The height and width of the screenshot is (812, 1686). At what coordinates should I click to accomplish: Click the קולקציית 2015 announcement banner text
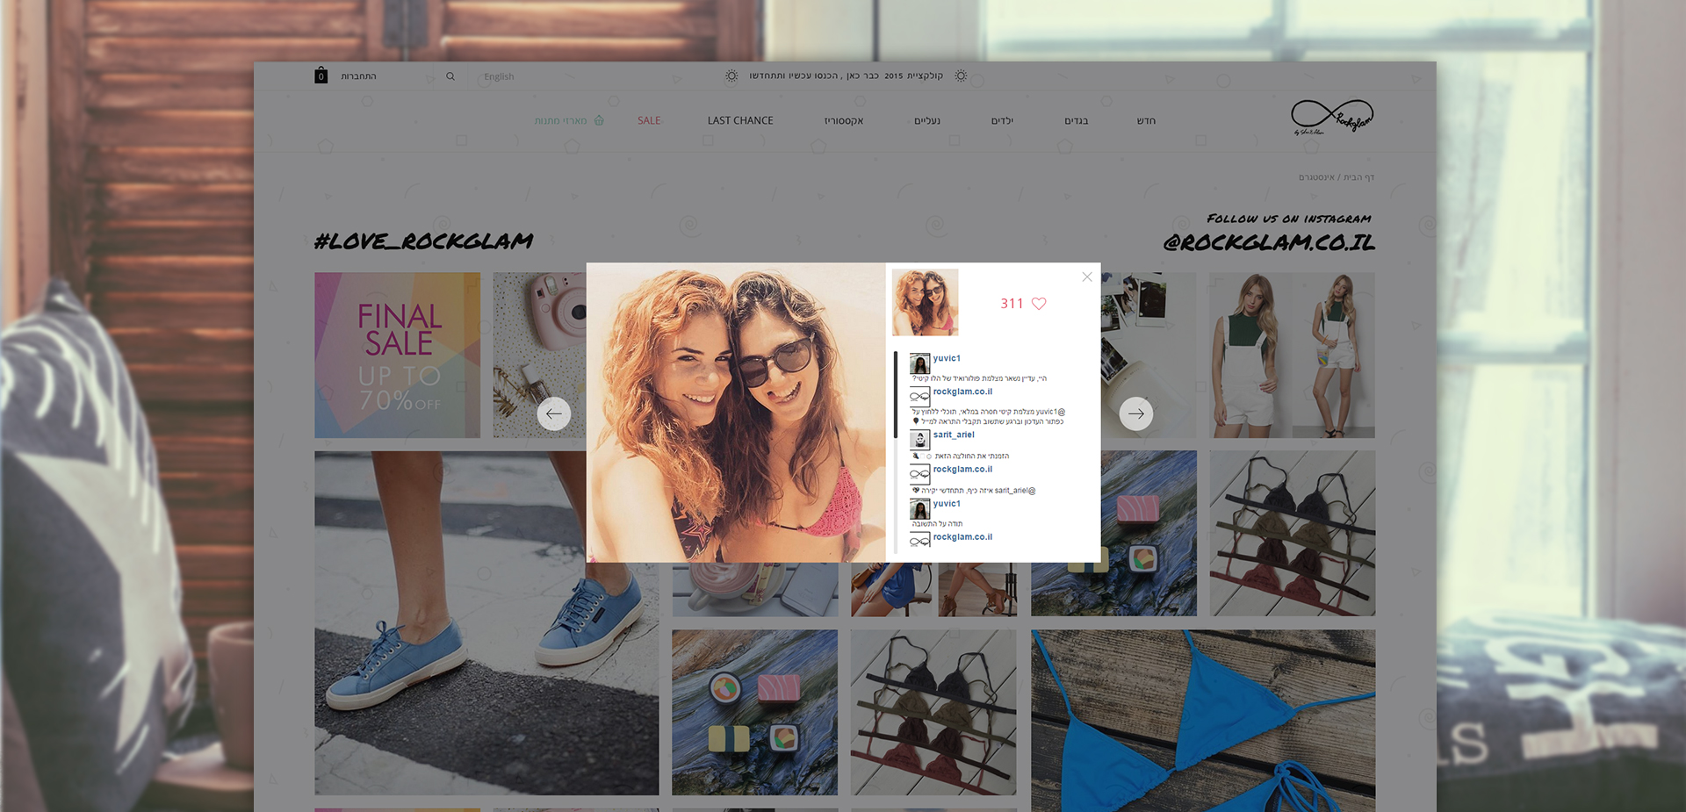pyautogui.click(x=847, y=76)
